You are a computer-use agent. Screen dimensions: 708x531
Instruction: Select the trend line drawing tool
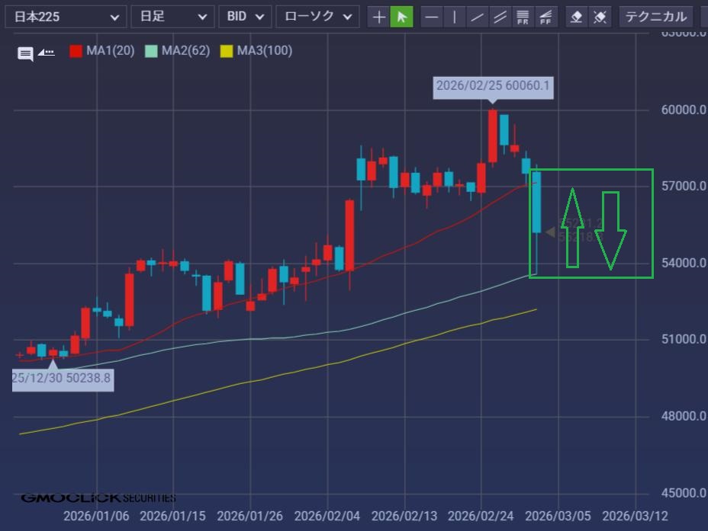(478, 17)
